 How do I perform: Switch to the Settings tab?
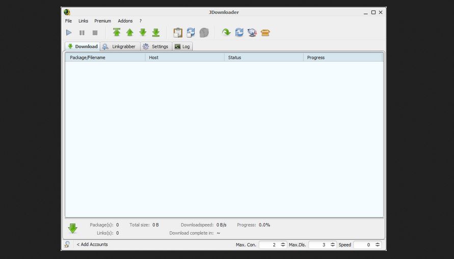(x=156, y=46)
